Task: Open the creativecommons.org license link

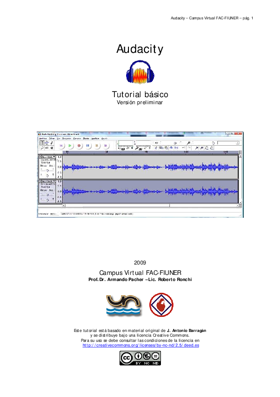Action: point(141,345)
